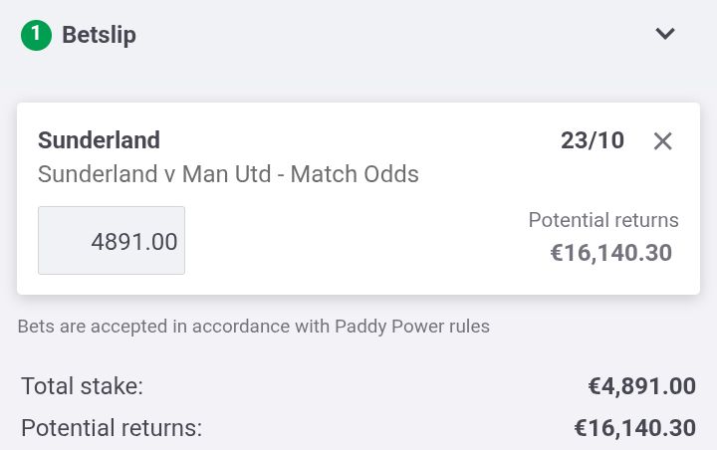Click Potential returns label inside the bet card

[603, 220]
